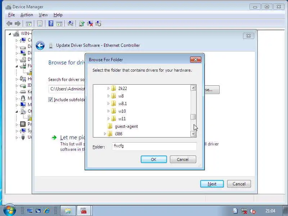Toggle Show/Hide Console Tree toolbar icon
Screen dimensions: 288x216
tap(29, 23)
